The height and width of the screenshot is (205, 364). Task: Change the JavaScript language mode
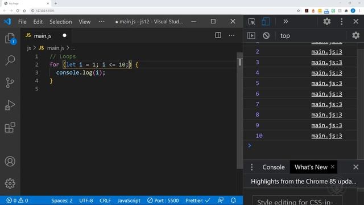129,200
